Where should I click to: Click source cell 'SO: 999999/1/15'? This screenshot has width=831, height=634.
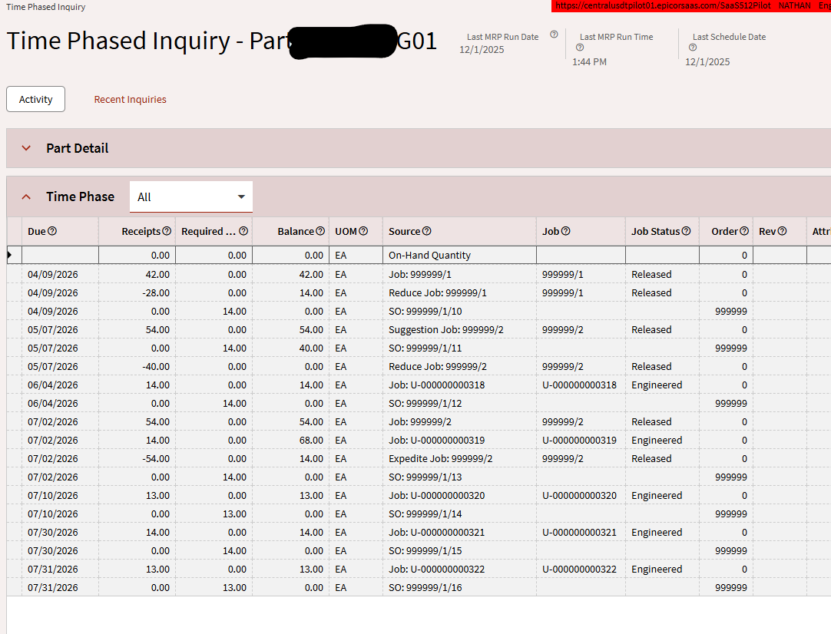459,551
